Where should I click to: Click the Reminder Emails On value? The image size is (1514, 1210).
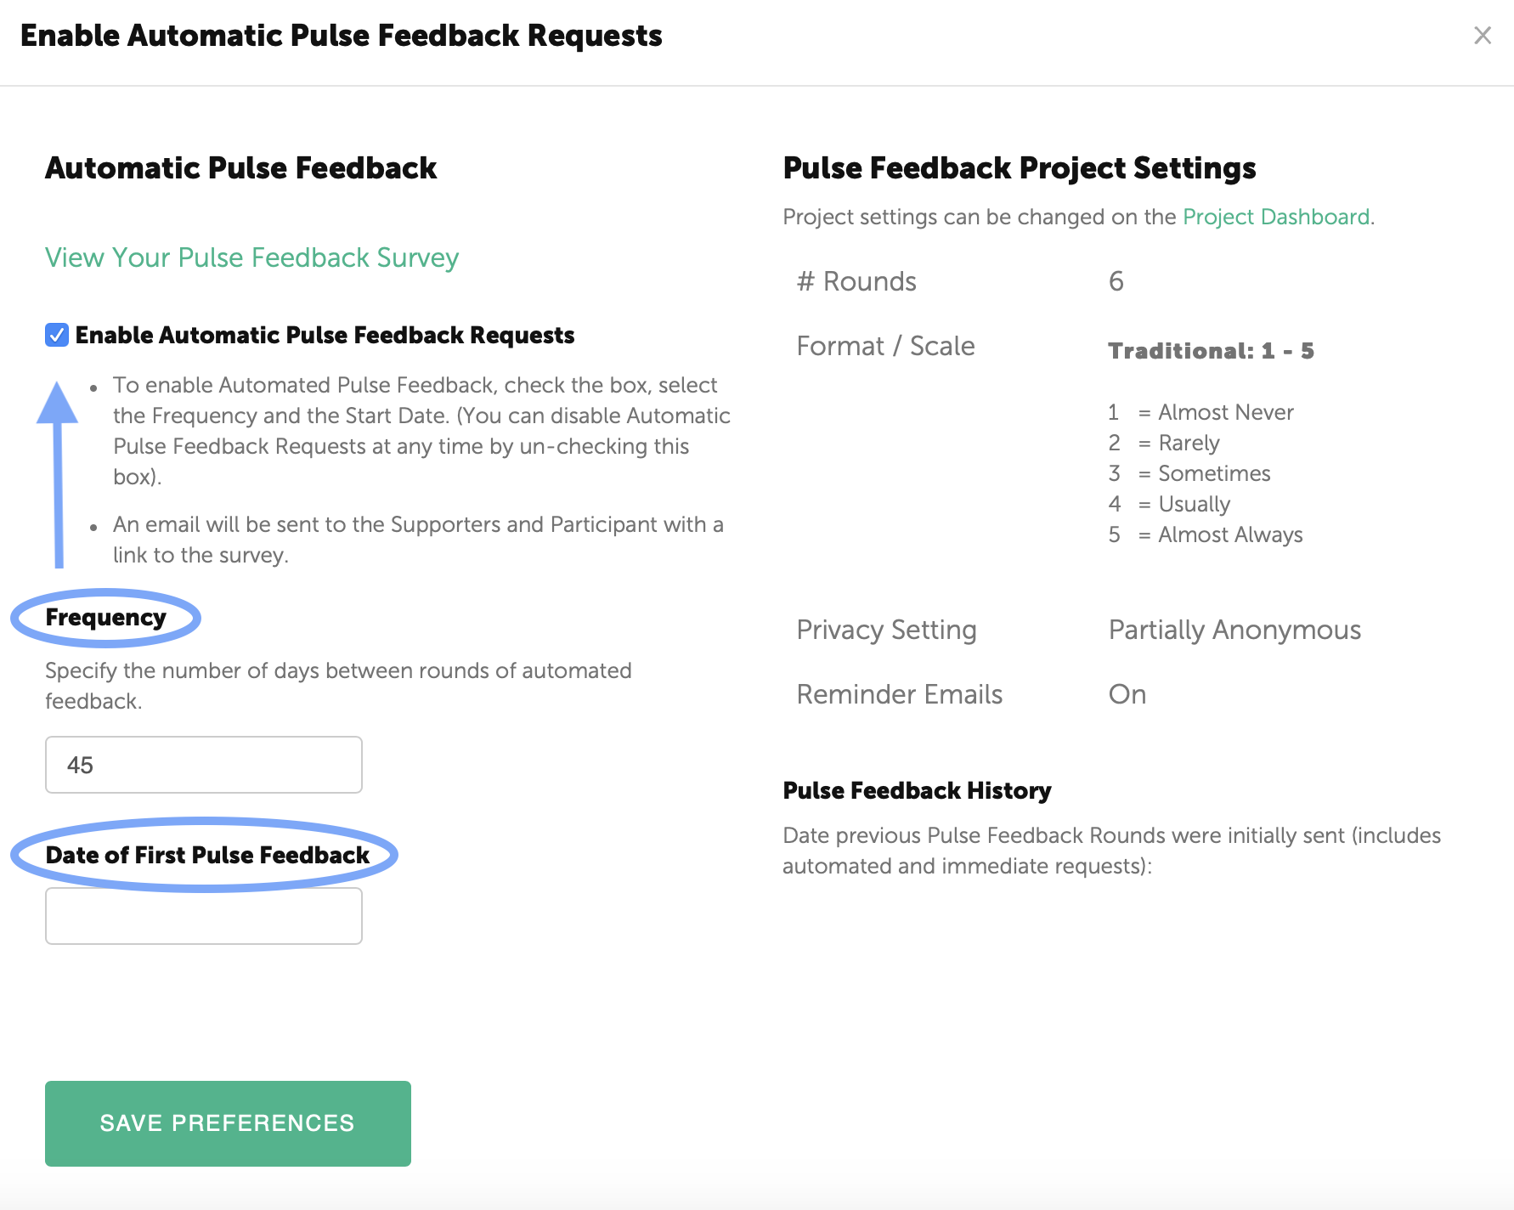coord(1127,694)
